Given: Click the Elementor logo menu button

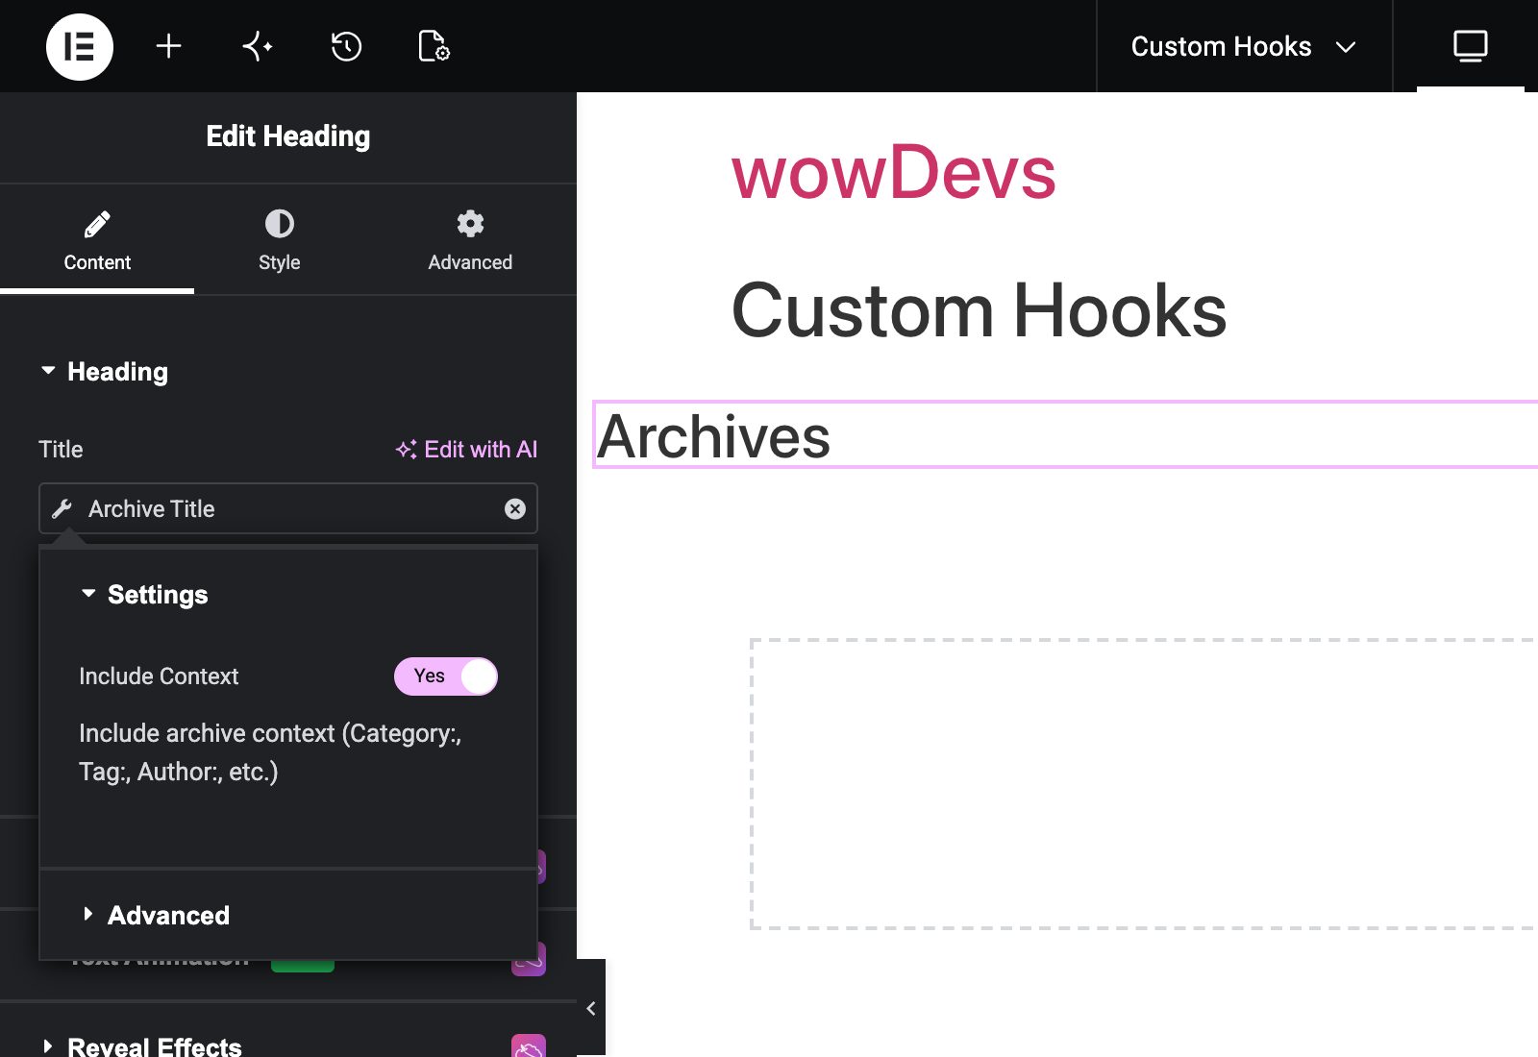Looking at the screenshot, I should 80,46.
